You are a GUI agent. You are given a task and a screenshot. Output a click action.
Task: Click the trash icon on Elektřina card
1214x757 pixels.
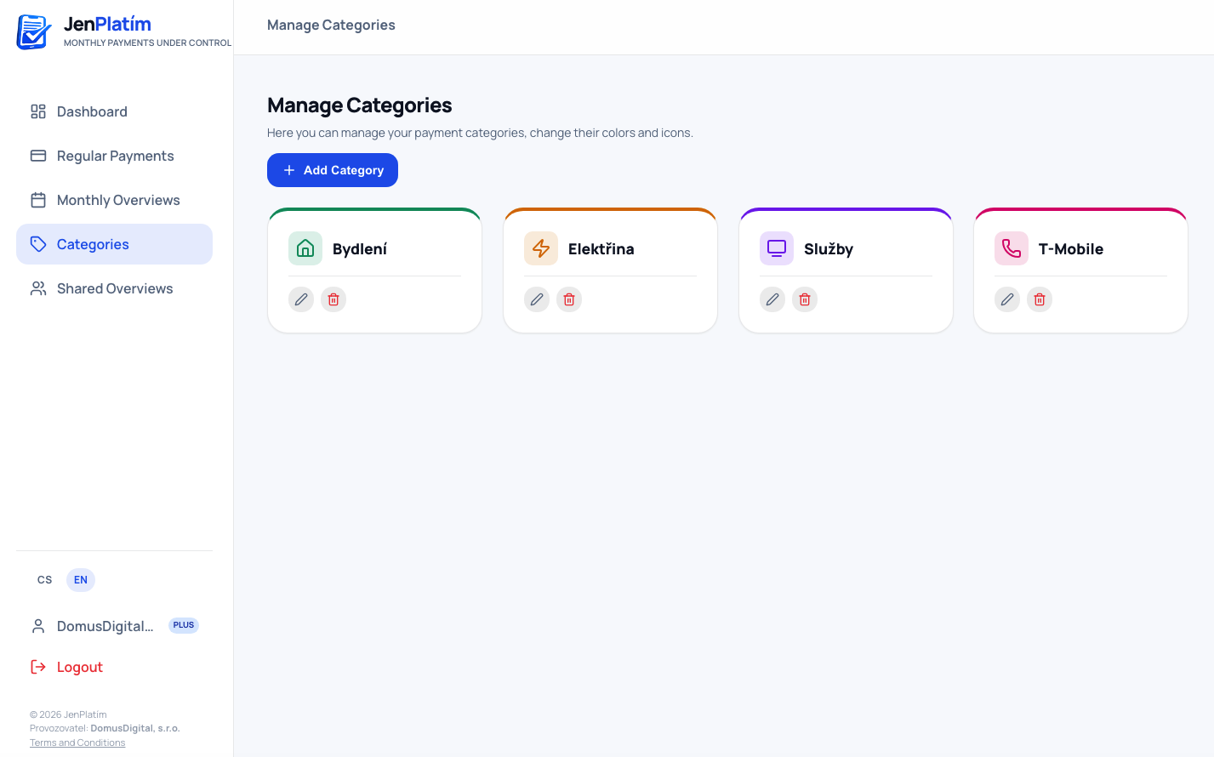[569, 299]
